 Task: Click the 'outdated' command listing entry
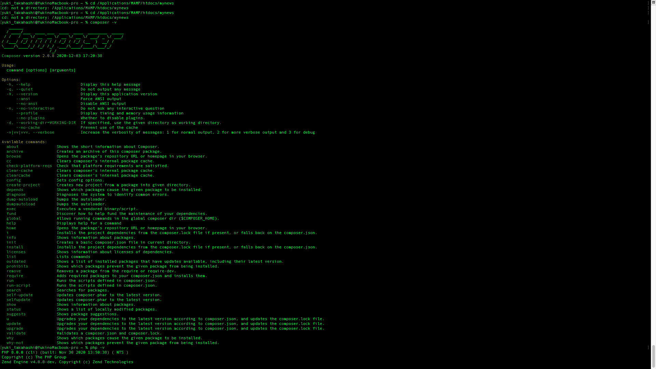coord(16,261)
